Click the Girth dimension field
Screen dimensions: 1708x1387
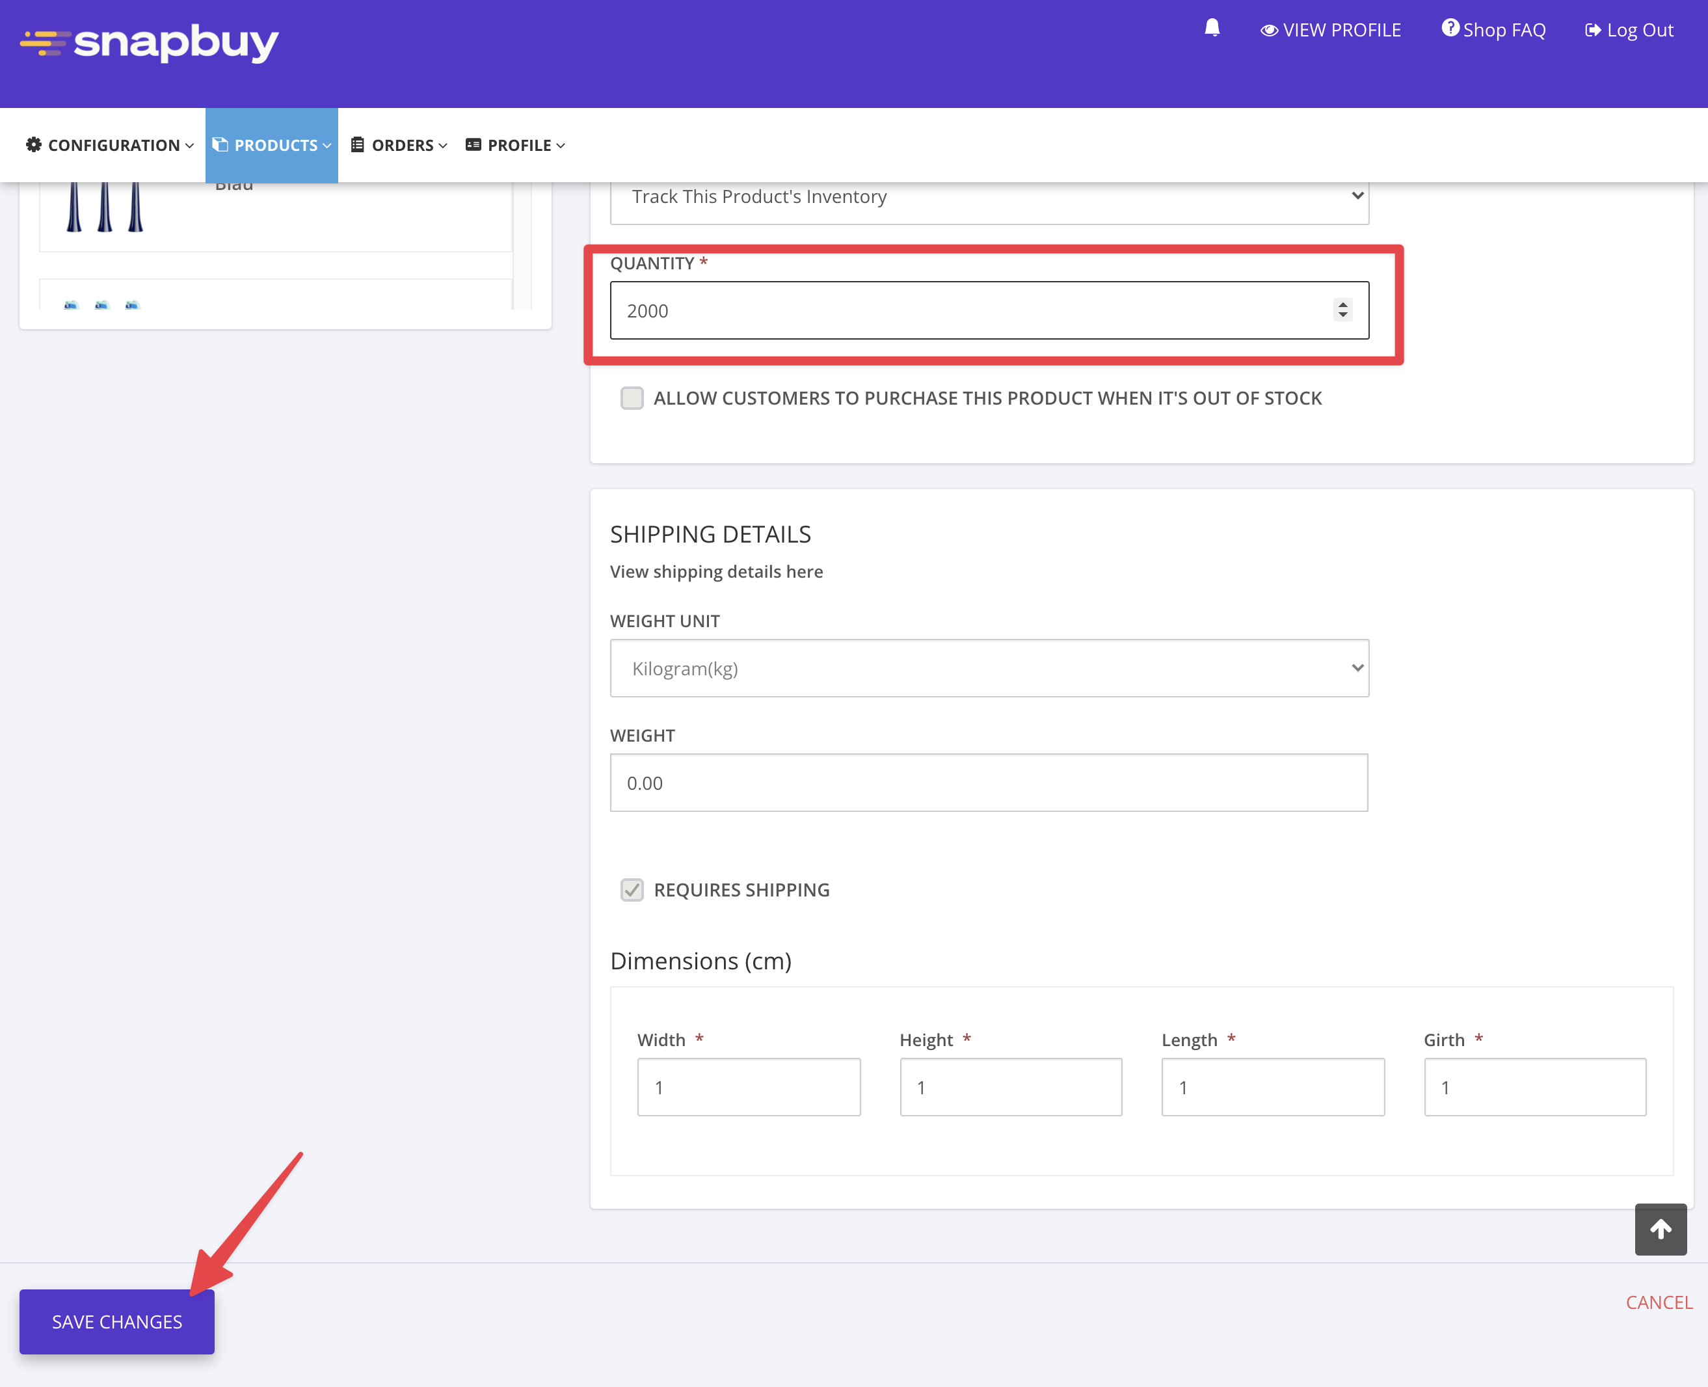pos(1534,1087)
